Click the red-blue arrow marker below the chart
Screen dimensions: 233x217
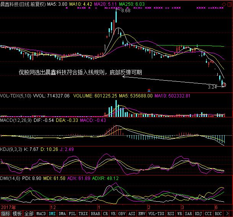pos(149,90)
